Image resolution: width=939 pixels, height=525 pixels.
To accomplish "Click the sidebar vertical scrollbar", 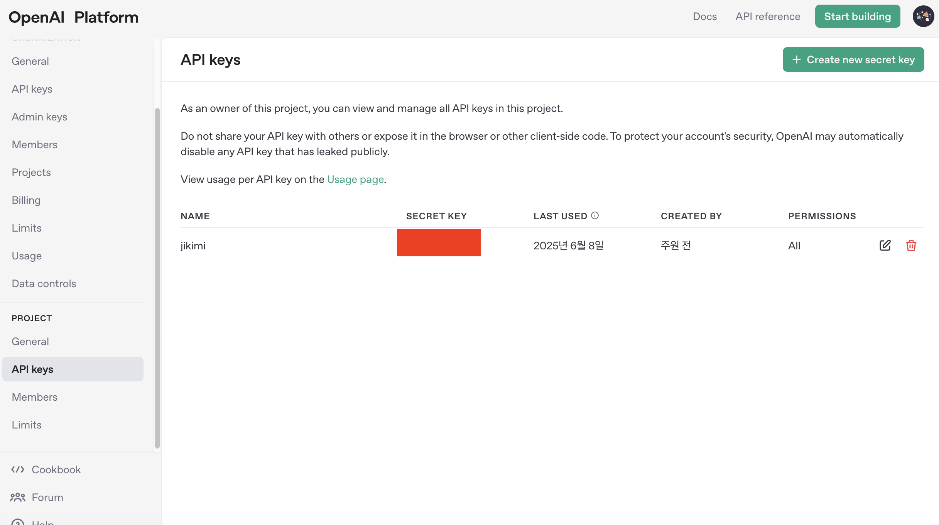I will 157,278.
